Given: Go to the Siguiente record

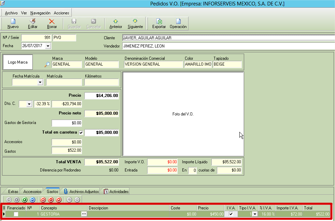Looking at the screenshot, I should tap(135, 23).
